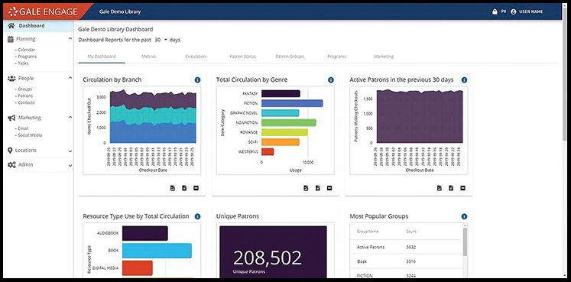571x282 pixels.
Task: Click the NONFICTION bar in genre chart
Action: [x=289, y=122]
